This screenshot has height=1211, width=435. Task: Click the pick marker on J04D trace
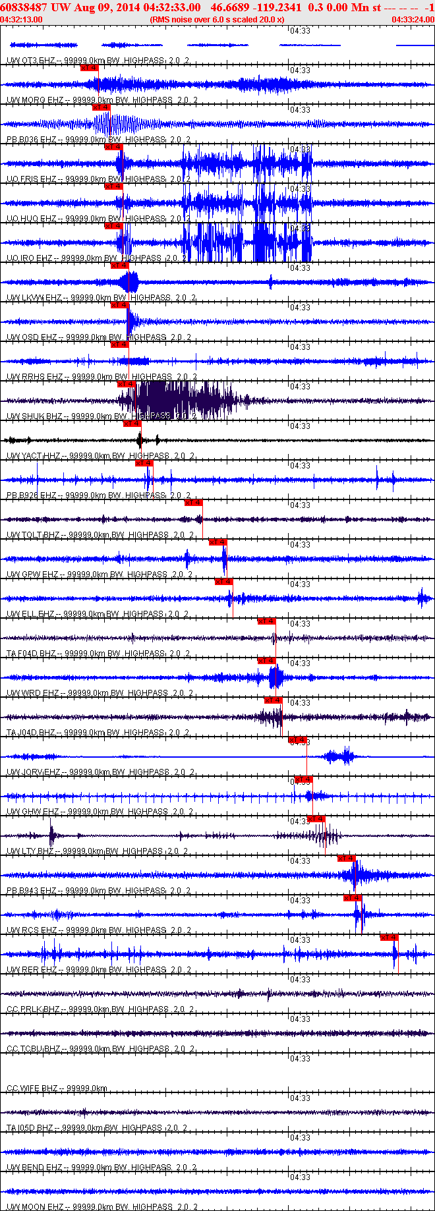pyautogui.click(x=273, y=700)
